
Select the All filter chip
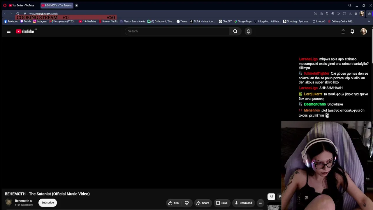coord(271,197)
